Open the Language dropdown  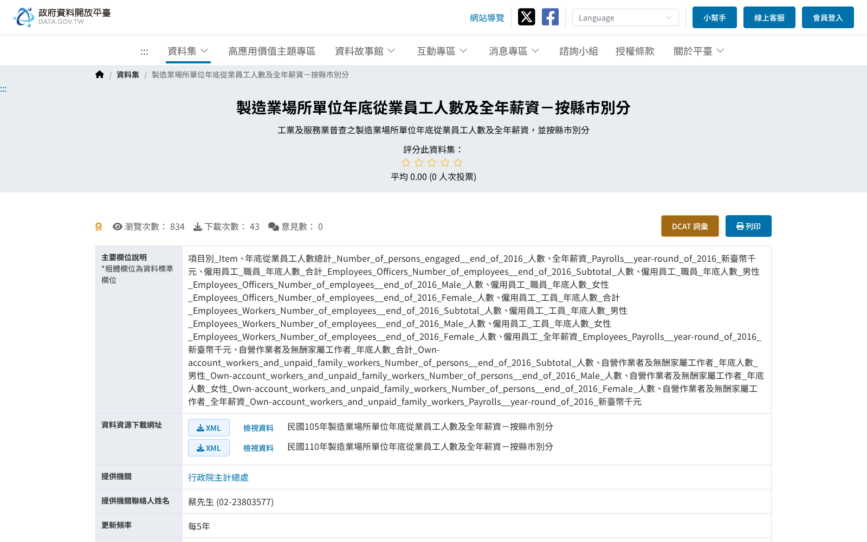625,17
